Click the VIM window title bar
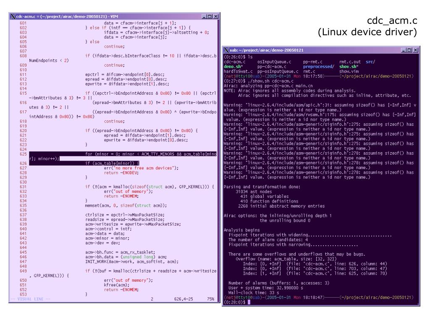The image size is (430, 322). (x=105, y=16)
